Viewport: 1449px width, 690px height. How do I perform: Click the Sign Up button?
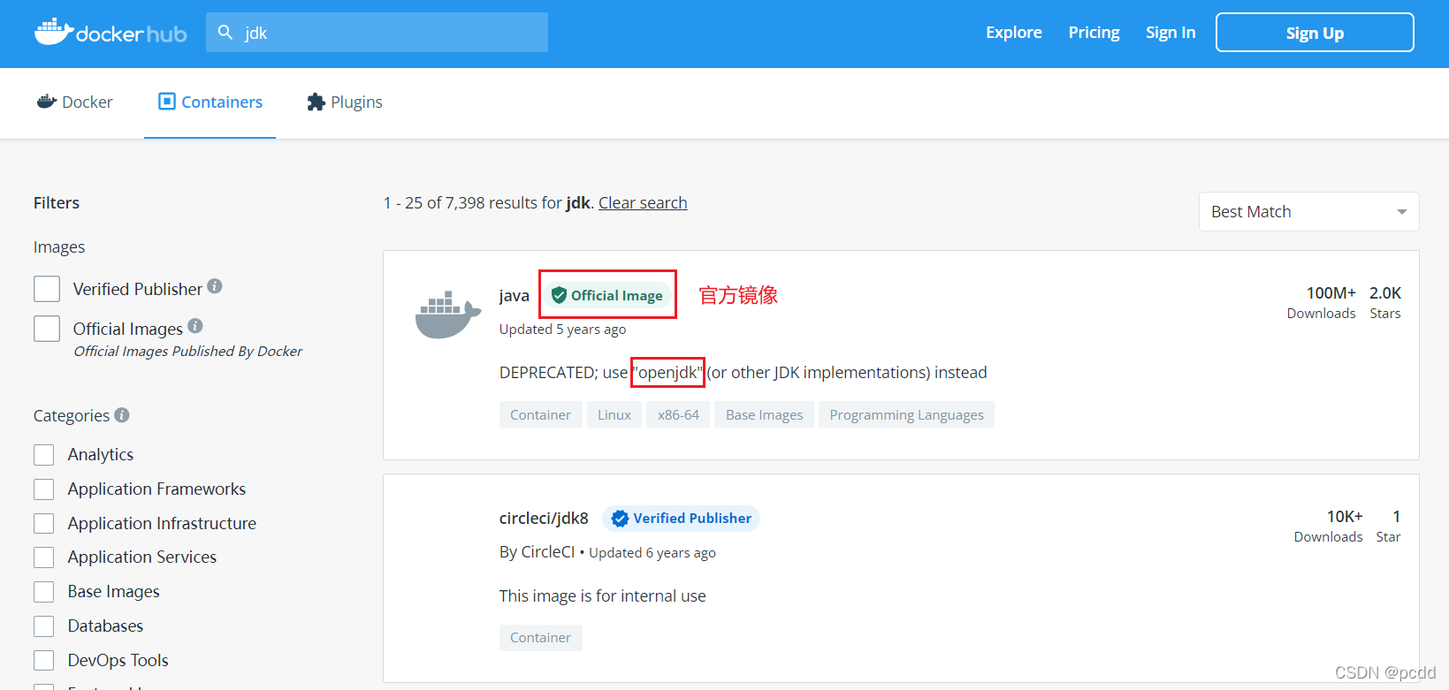tap(1314, 33)
